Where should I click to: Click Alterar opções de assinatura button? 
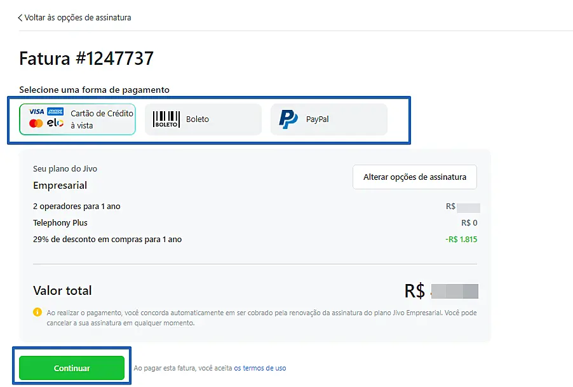(415, 177)
